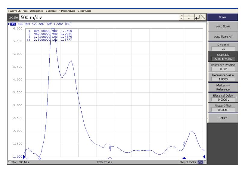Open the Mkr/Analysis menu
This screenshot has height=172, width=251.
pyautogui.click(x=67, y=11)
